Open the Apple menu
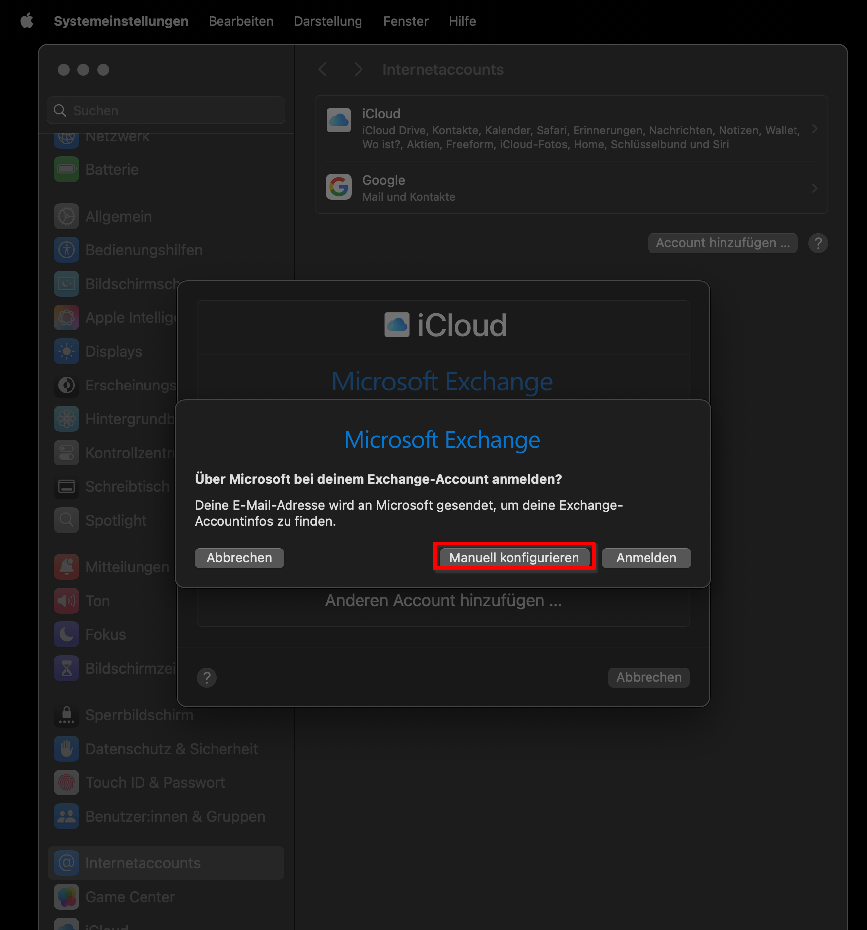 tap(27, 21)
